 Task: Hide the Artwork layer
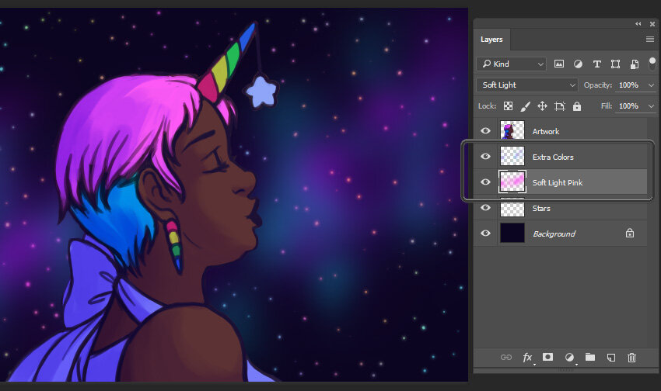pyautogui.click(x=485, y=131)
